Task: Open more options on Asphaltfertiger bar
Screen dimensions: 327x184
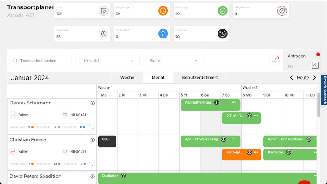Action: point(234,102)
